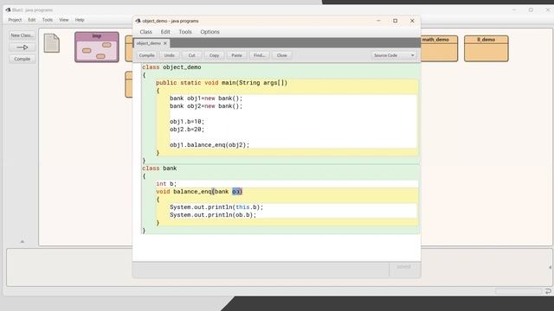Screen dimensions: 554x311
Task: Click the Close button in the editor toolbar
Action: [281, 55]
